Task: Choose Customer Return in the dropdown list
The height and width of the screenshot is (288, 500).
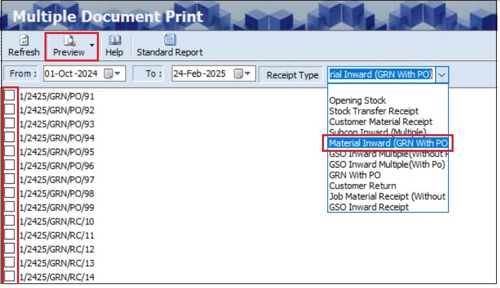Action: [x=363, y=186]
